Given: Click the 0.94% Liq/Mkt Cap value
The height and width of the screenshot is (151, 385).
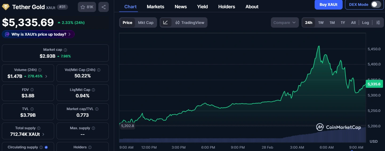Looking at the screenshot, I should (83, 96).
